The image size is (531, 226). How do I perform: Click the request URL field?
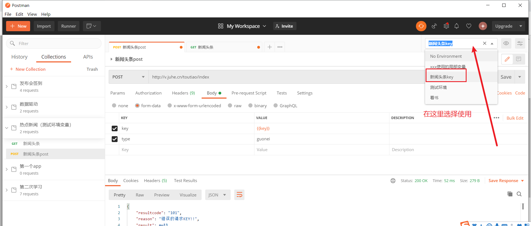pos(286,77)
